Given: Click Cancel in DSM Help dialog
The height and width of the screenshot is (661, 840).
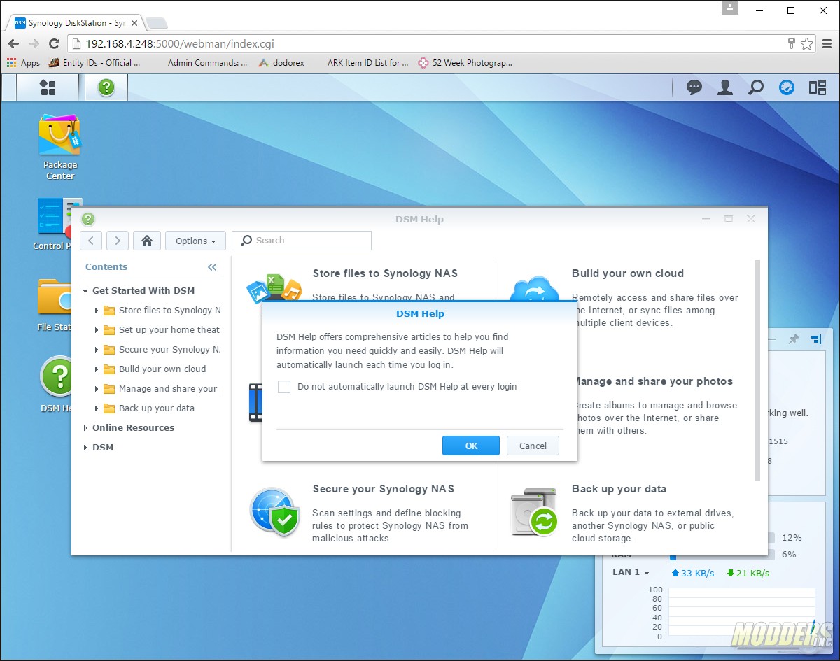Looking at the screenshot, I should point(533,446).
